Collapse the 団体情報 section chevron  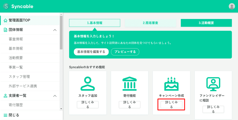[55, 30]
